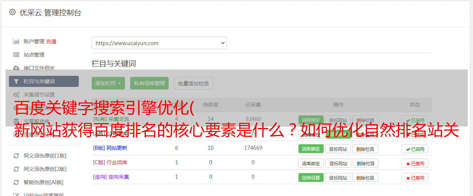Open the [定向] 定向采集 column link
The image size is (473, 196).
coord(111,177)
